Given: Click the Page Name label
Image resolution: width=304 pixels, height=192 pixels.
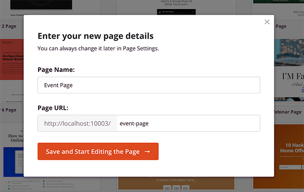Looking at the screenshot, I should coord(56,70).
